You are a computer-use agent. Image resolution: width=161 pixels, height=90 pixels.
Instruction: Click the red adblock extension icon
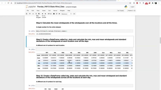point(137,3)
